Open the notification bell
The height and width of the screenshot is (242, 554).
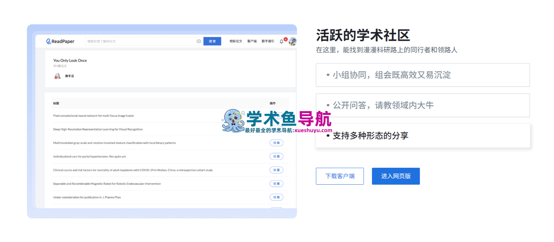click(282, 42)
